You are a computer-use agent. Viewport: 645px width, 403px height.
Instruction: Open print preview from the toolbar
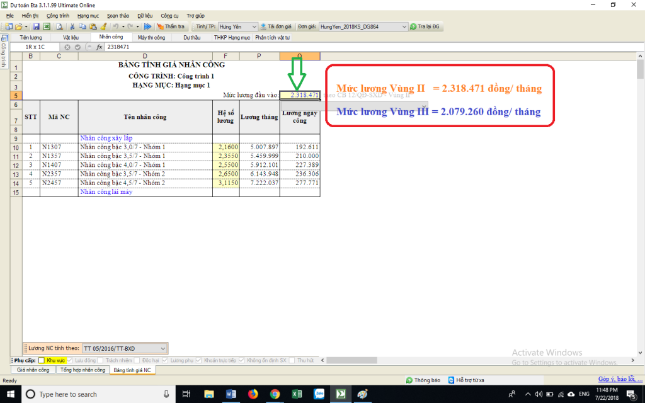[x=59, y=27]
